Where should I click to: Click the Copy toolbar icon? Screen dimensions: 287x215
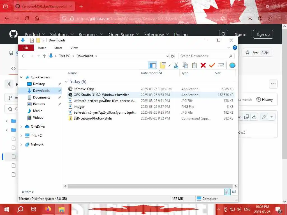tap(185, 65)
